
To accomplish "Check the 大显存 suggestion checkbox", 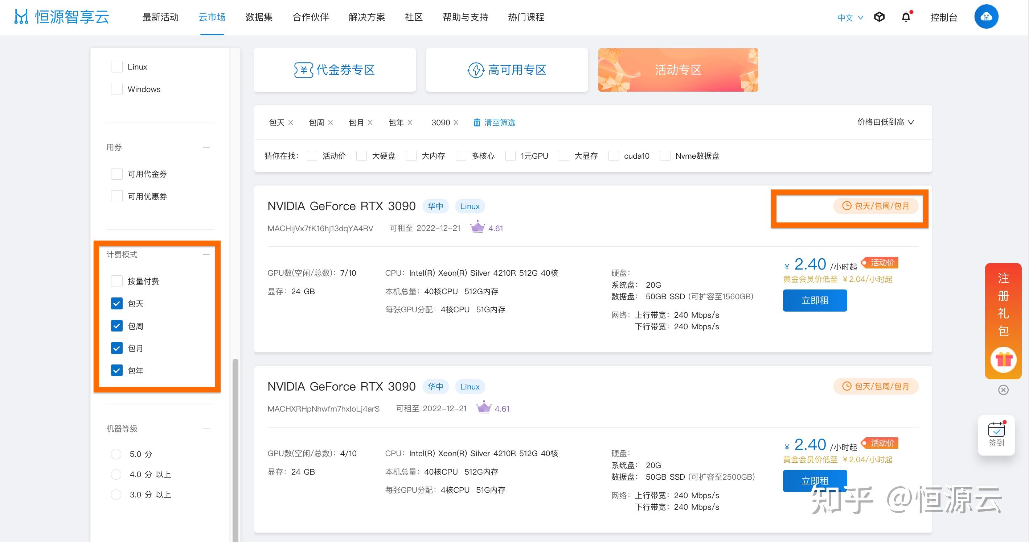I will pos(563,156).
